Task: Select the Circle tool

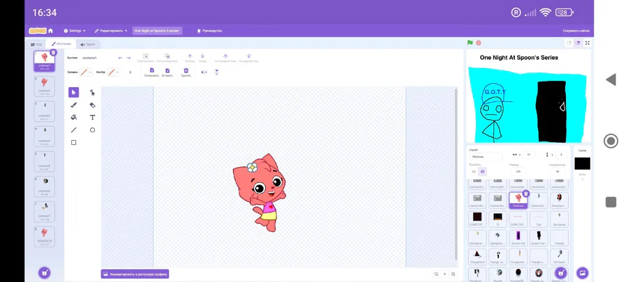Action: click(92, 130)
